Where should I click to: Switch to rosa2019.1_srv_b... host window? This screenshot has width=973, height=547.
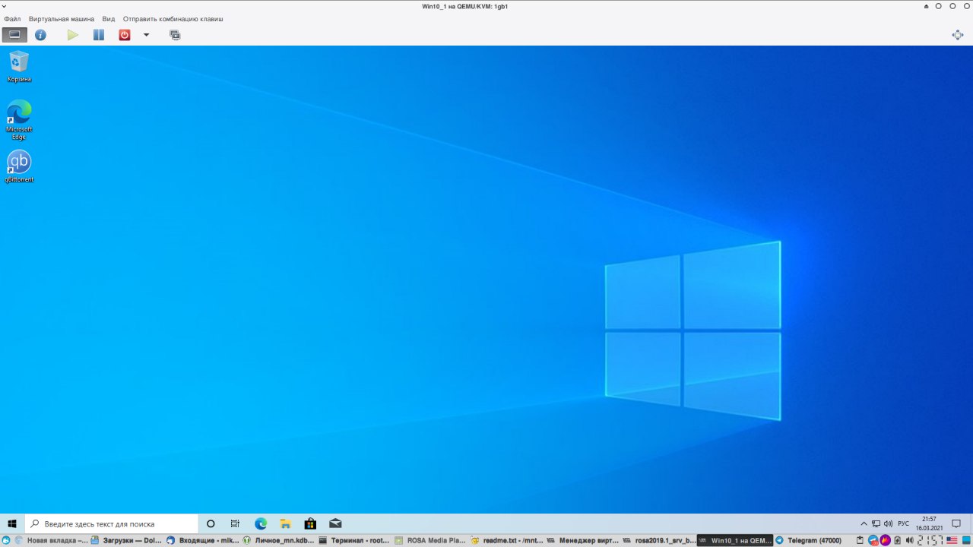pyautogui.click(x=659, y=541)
